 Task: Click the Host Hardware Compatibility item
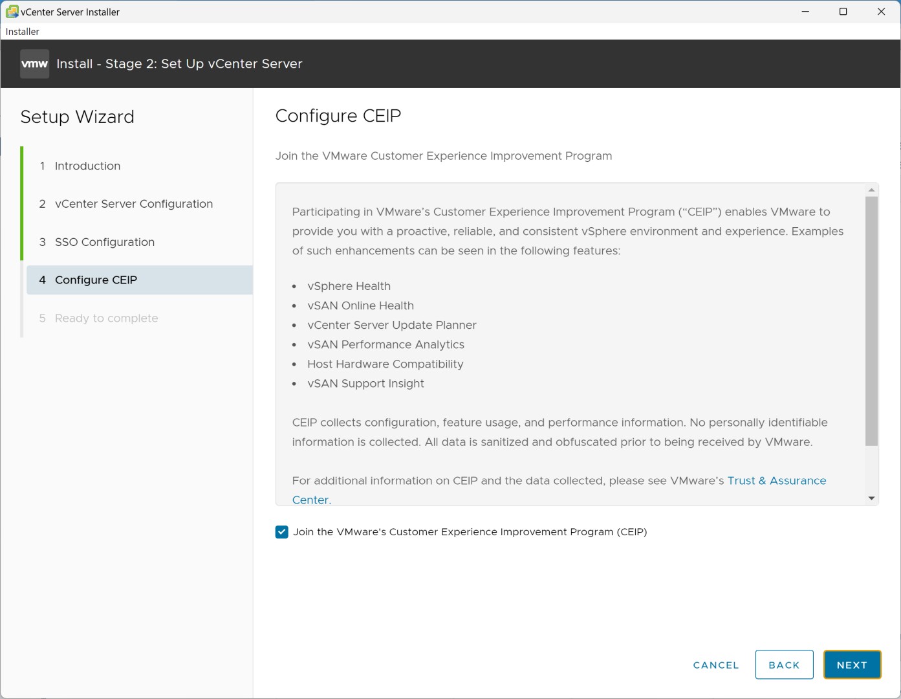(x=385, y=364)
